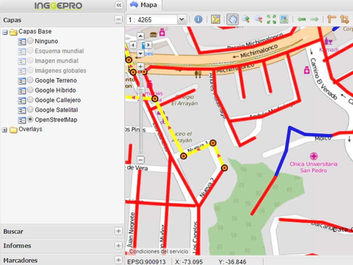Click the feature info identify tool
Viewport: 353px width, 265px height.
(198, 19)
